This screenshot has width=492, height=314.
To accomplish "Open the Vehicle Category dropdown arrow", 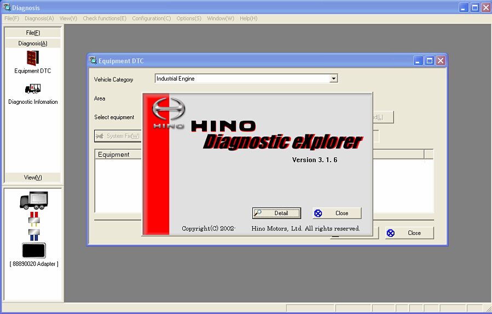I will [333, 79].
